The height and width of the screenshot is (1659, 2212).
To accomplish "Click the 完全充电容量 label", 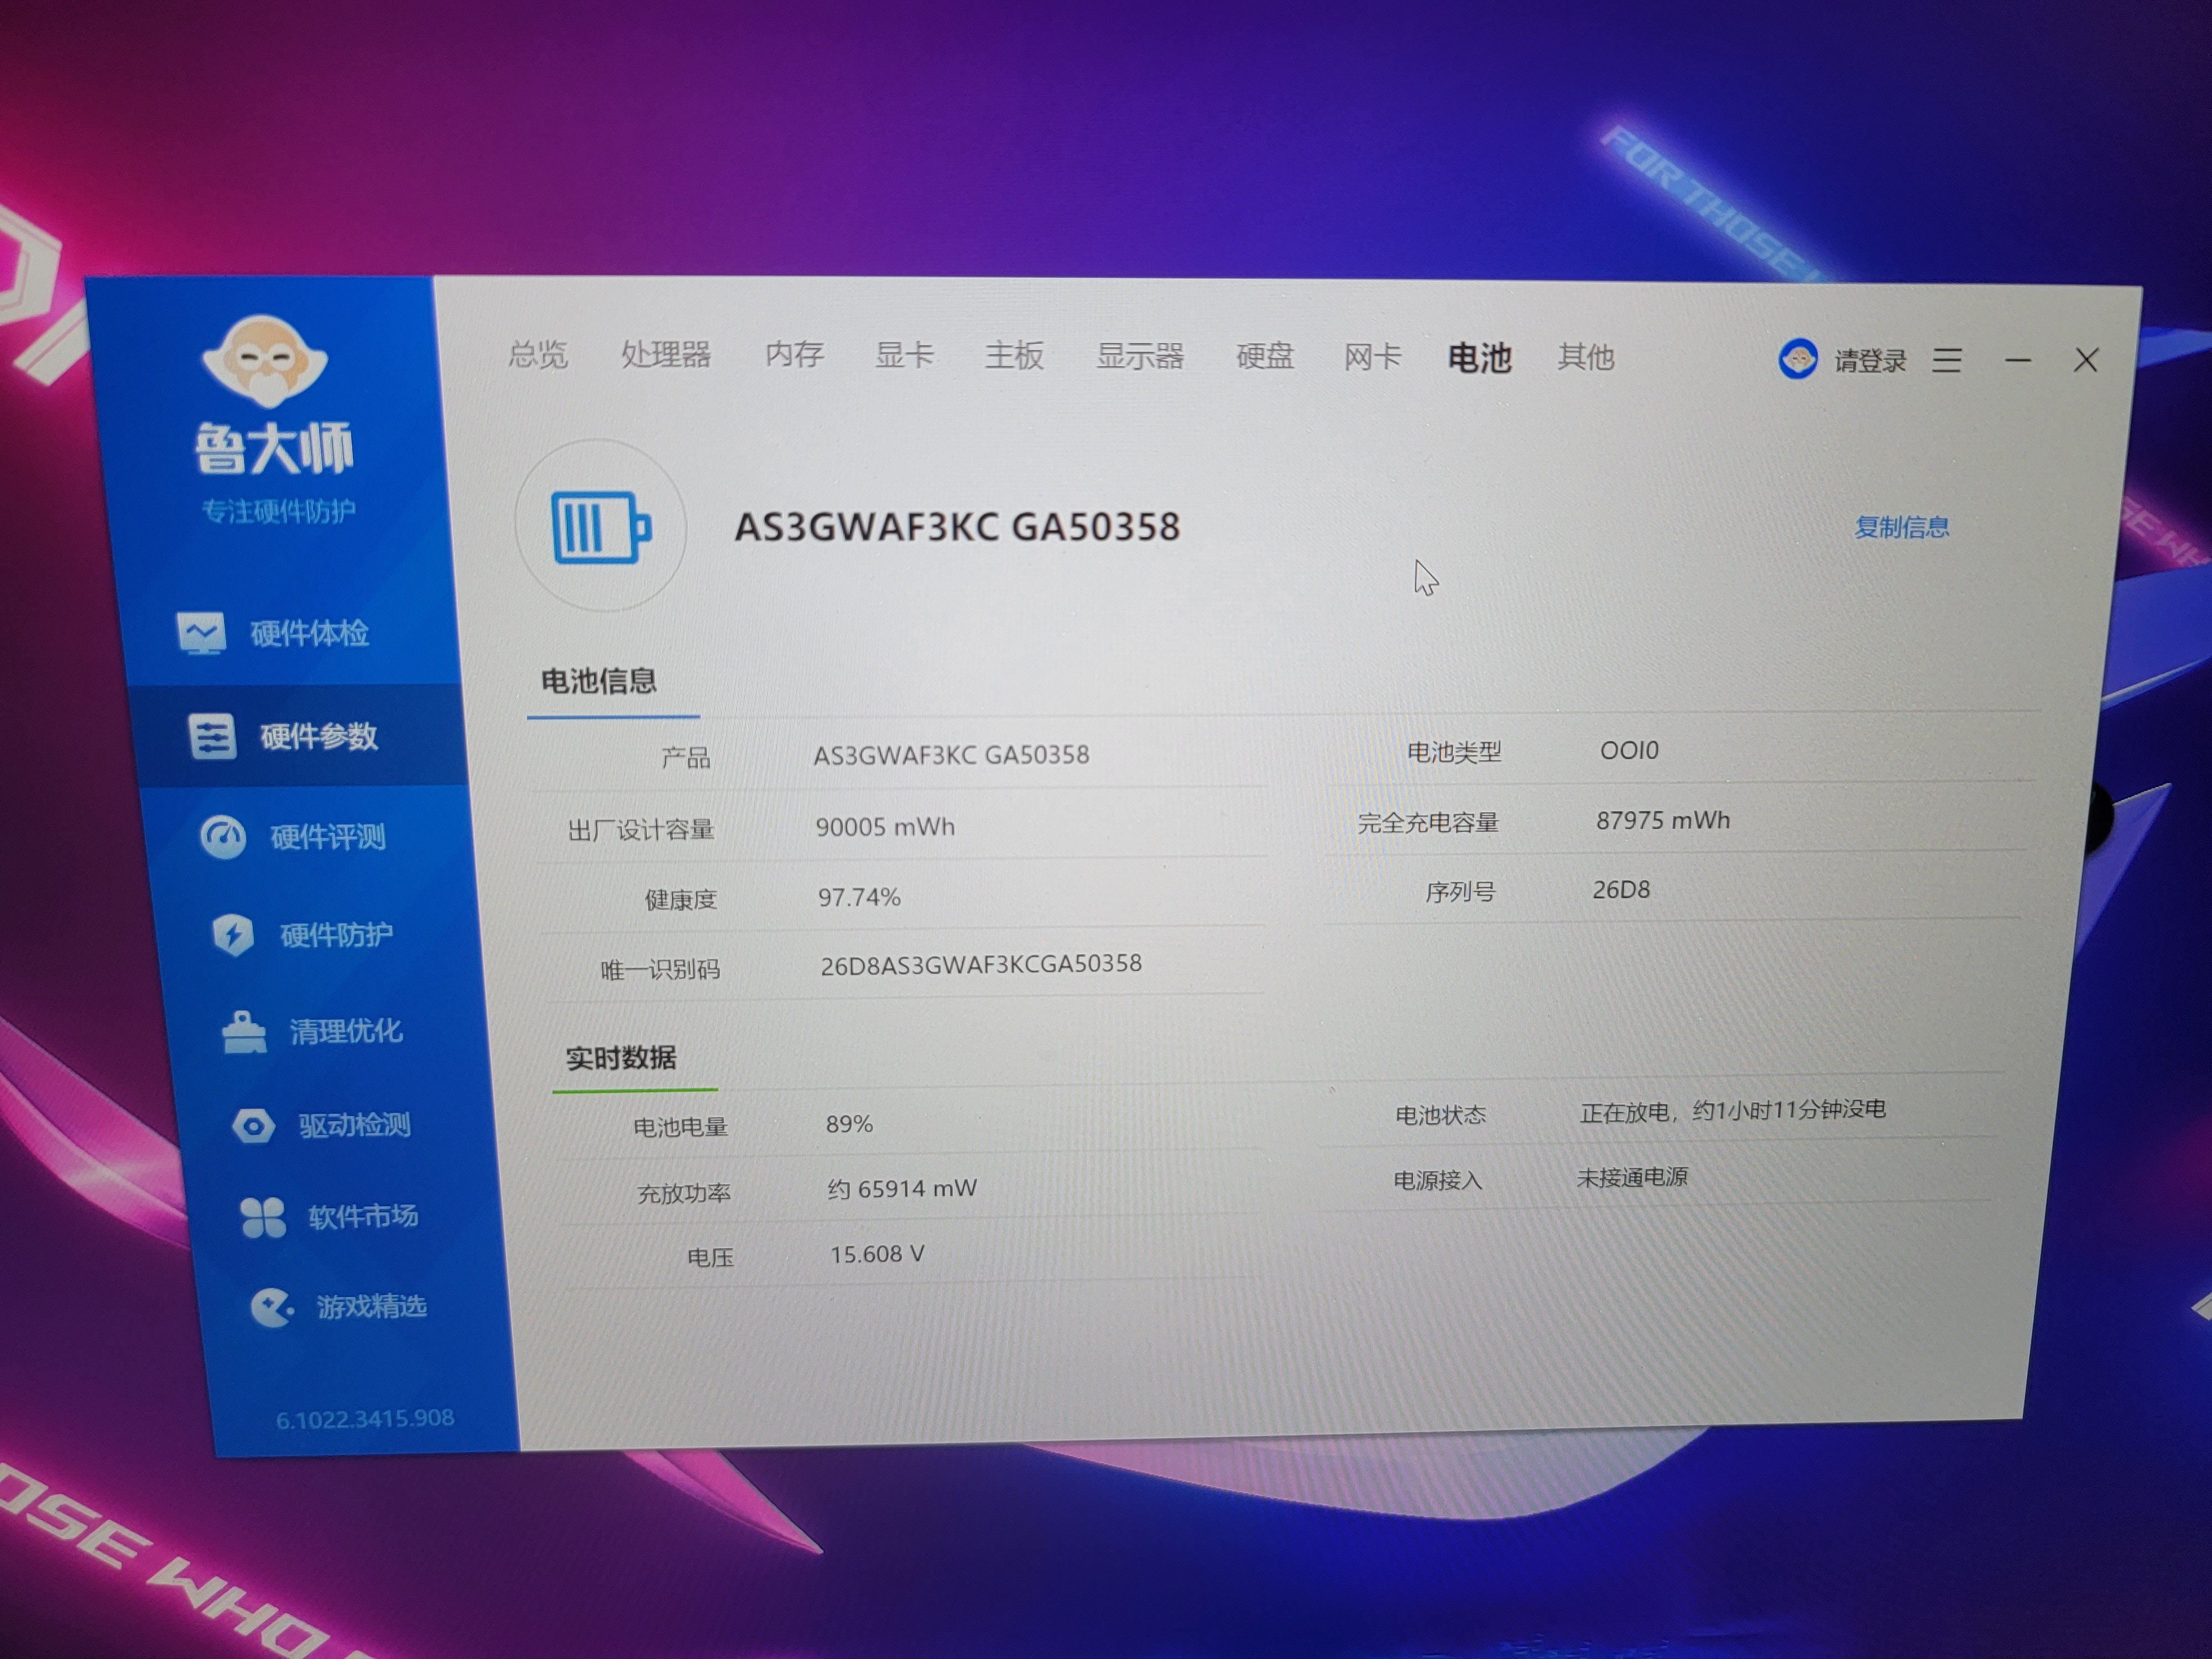I will 1428,823.
